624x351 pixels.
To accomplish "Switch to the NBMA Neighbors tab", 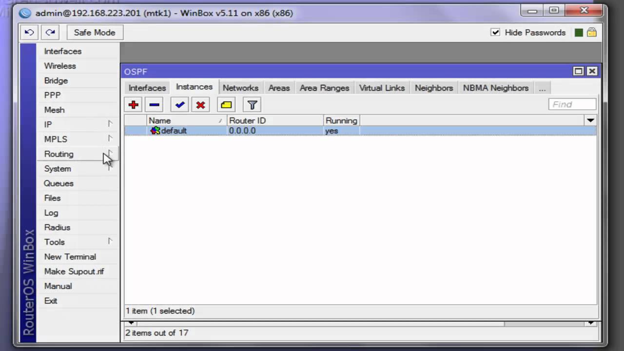I will tap(496, 88).
